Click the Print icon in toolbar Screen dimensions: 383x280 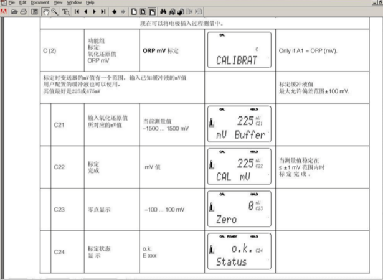click(x=24, y=11)
